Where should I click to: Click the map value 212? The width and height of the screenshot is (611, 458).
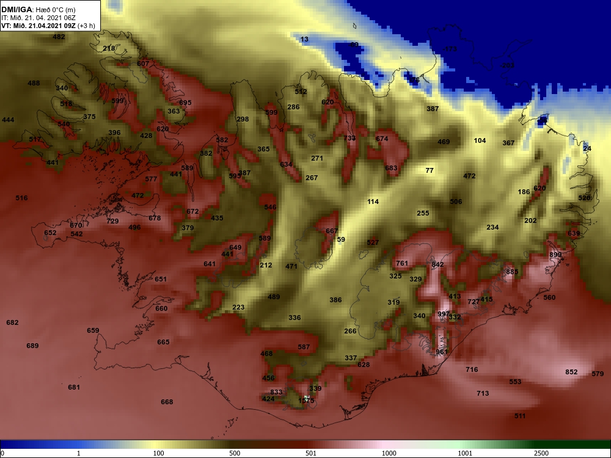(x=266, y=265)
